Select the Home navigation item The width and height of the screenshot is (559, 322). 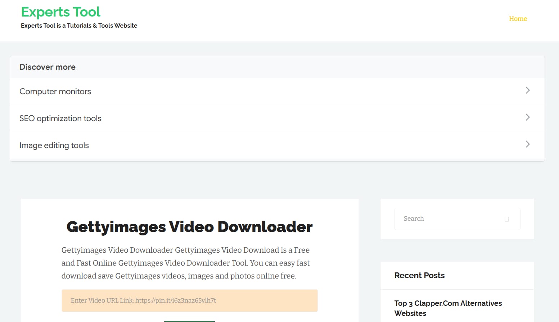pyautogui.click(x=518, y=19)
